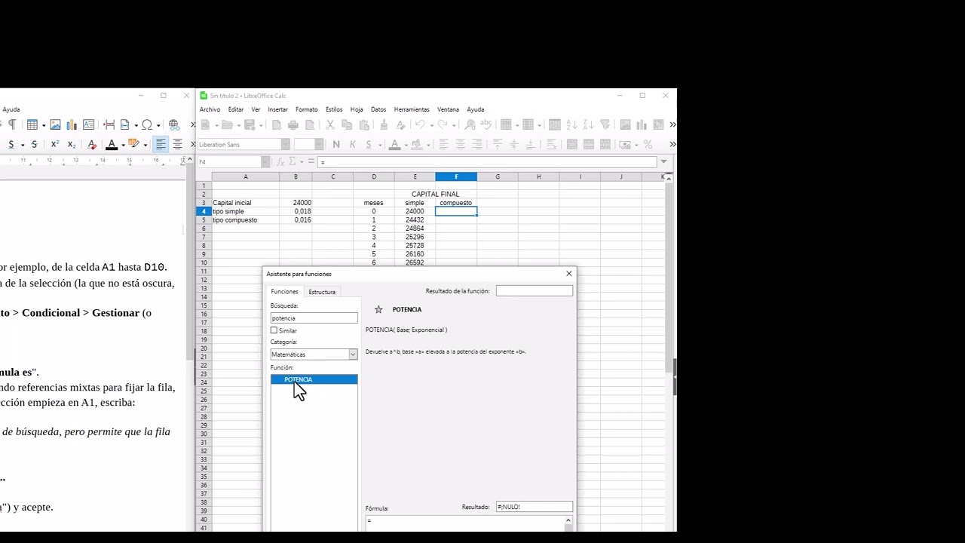
Task: Select the POTENCIA function in the list
Action: [314, 379]
